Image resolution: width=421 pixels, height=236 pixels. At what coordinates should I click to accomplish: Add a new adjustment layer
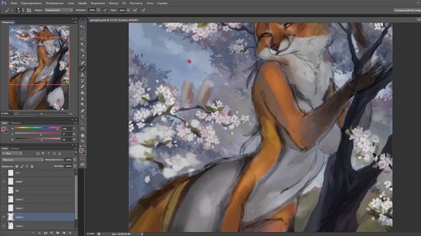tap(51, 233)
